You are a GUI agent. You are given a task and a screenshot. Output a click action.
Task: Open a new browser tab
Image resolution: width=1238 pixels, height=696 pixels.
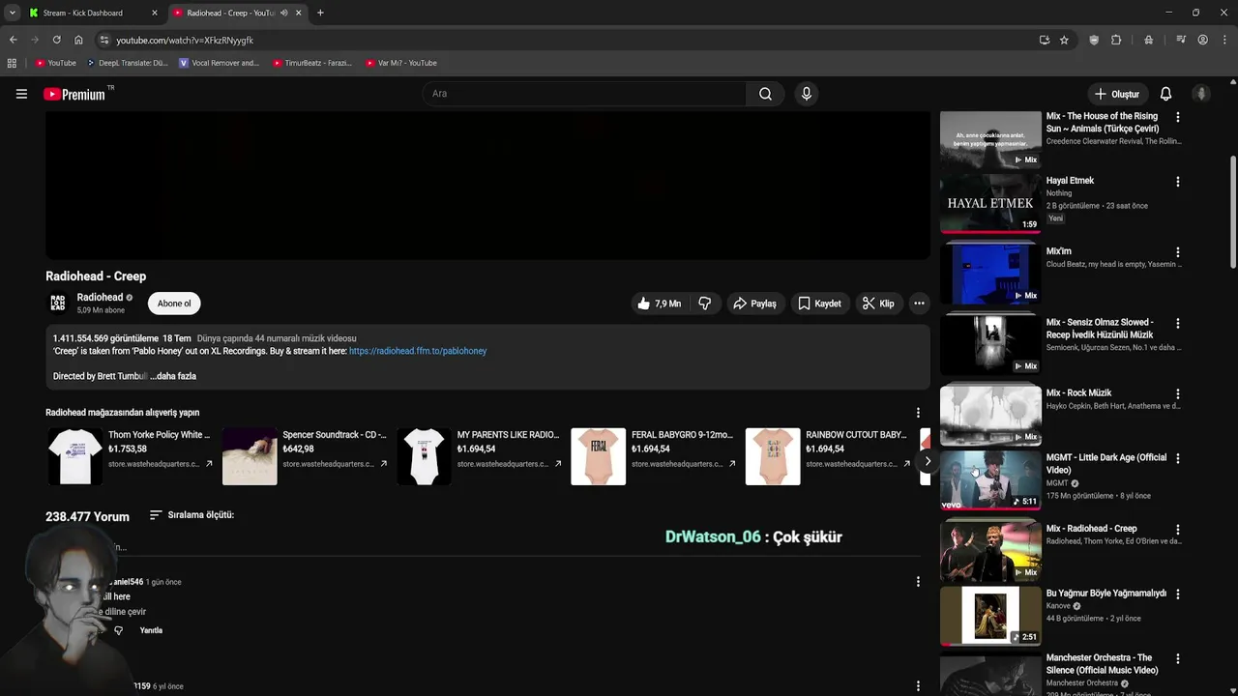tap(320, 13)
